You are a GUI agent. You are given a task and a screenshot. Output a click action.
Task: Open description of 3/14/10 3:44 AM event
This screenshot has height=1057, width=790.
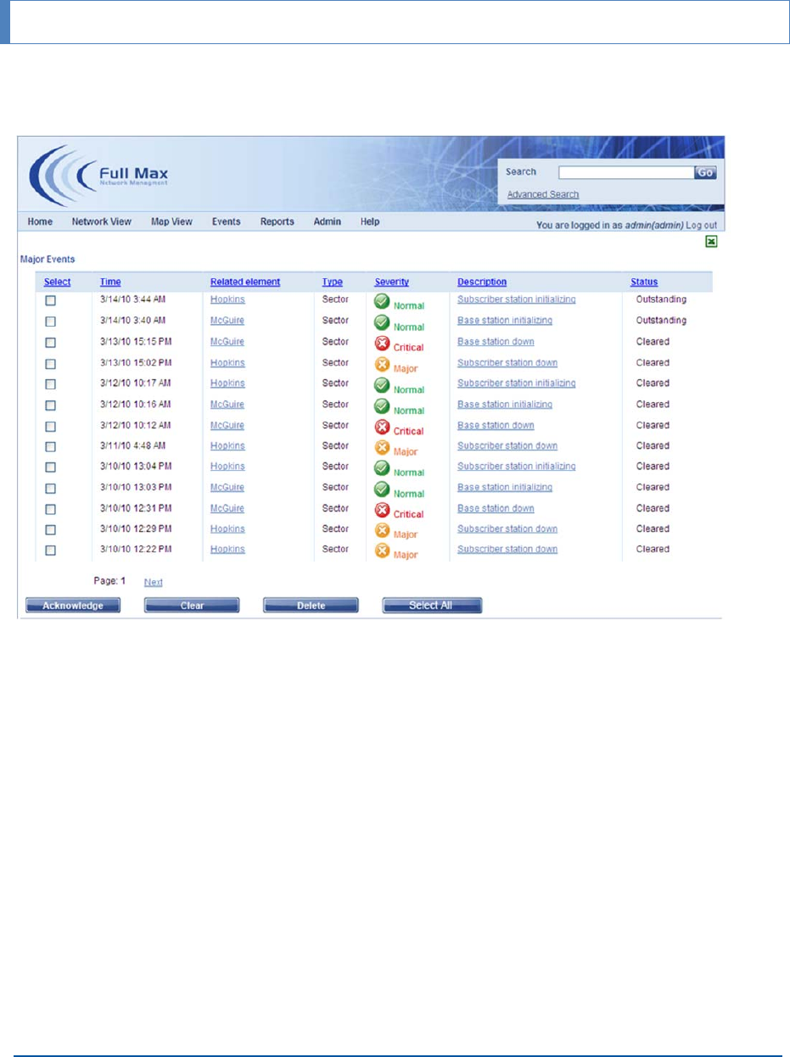517,299
